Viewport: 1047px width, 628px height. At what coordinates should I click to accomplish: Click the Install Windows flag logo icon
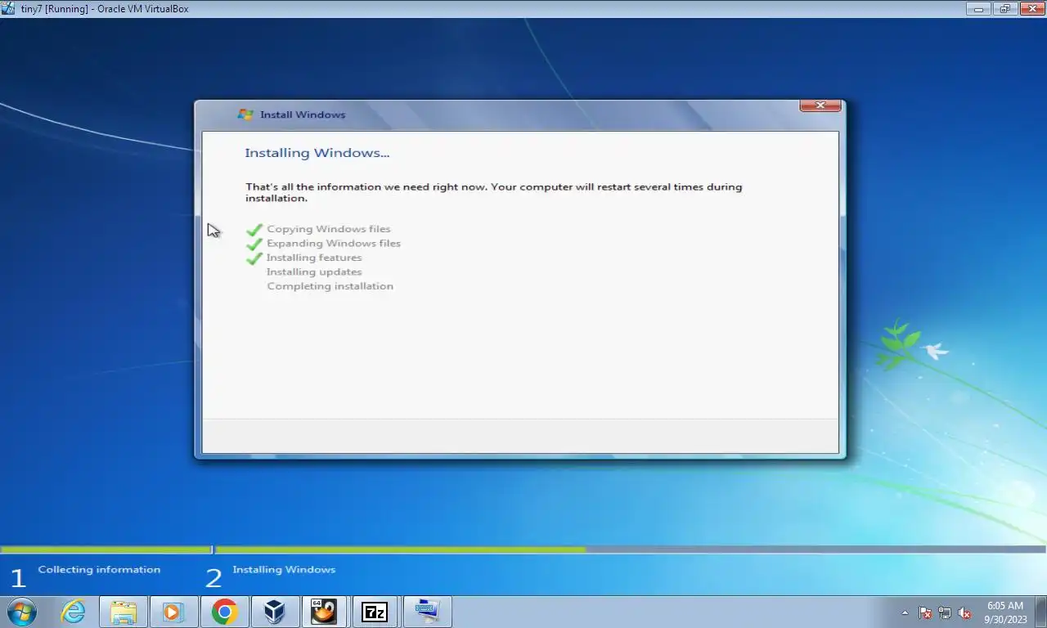245,114
